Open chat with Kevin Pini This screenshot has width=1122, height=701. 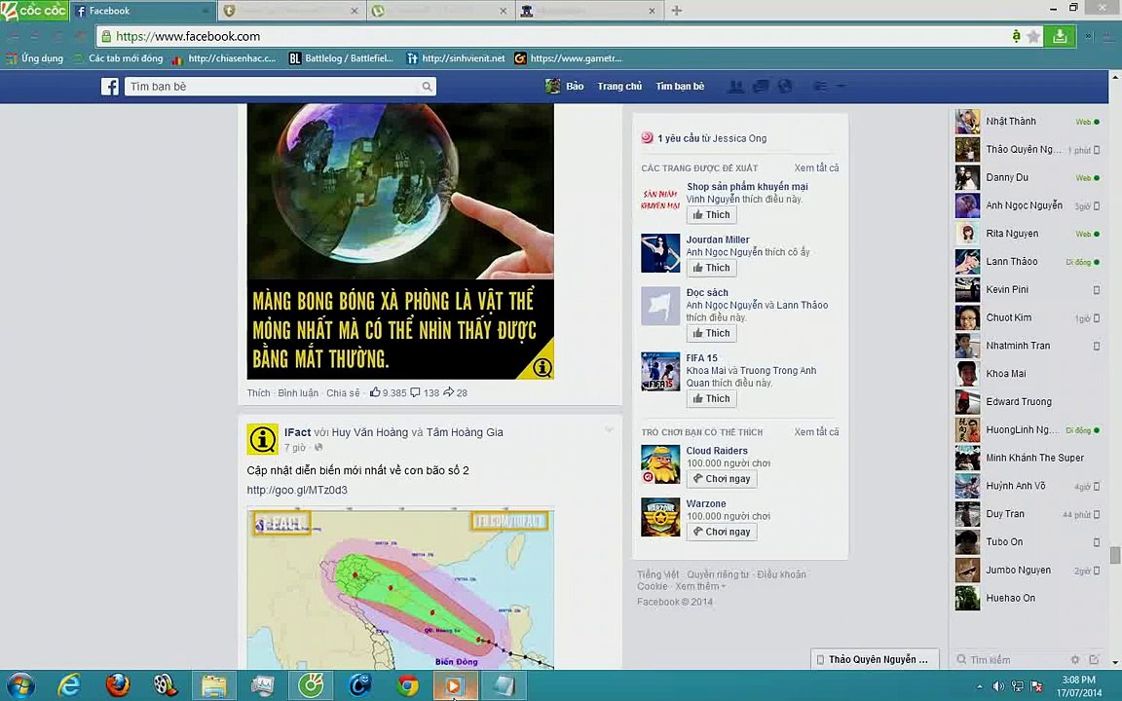(1028, 290)
